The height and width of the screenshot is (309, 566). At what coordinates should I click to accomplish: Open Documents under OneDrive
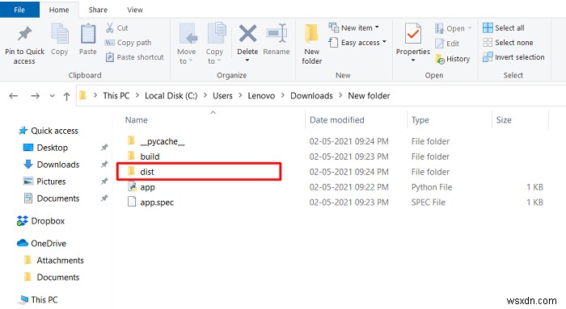[57, 278]
